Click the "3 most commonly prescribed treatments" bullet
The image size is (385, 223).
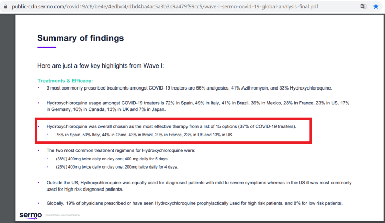pos(189,88)
